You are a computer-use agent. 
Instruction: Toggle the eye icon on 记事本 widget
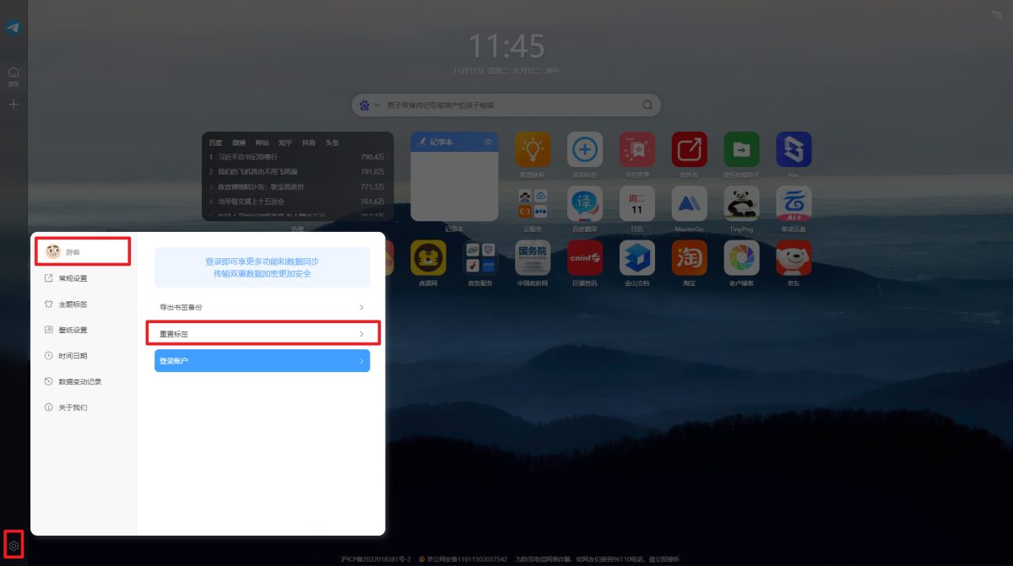coord(487,142)
